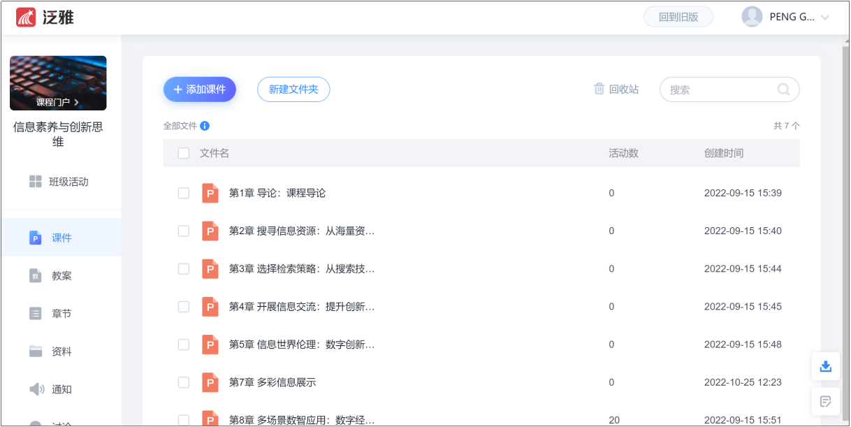
Task: Click the 通知 speaker icon
Action: 36,389
